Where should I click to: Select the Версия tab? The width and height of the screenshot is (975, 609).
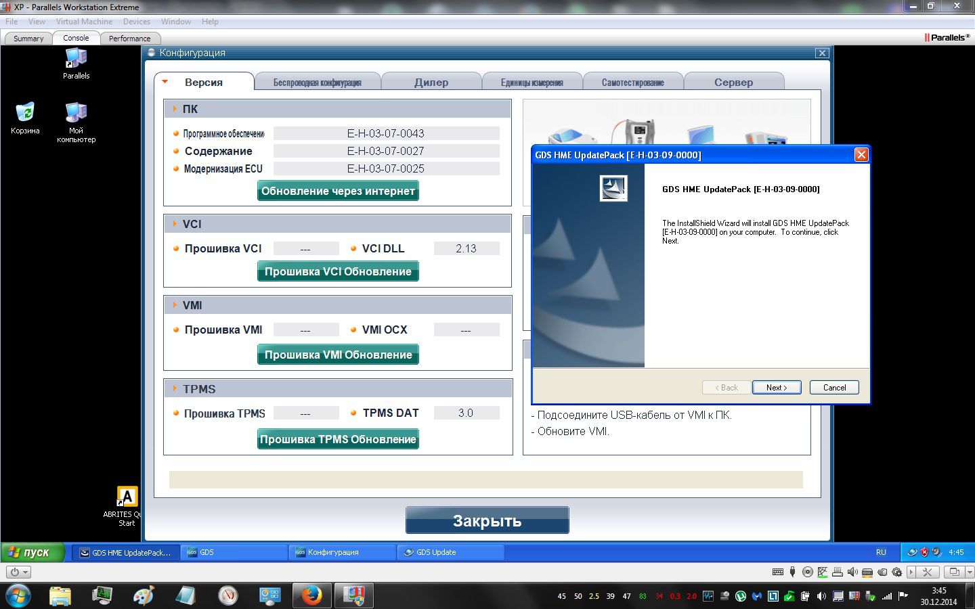[x=204, y=82]
